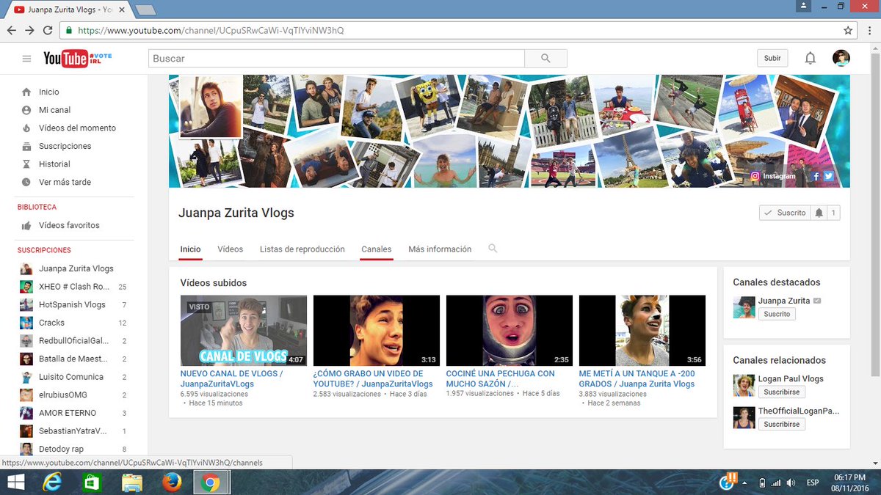Open SebastianYatraV... subscription
The image size is (881, 495).
tap(74, 431)
